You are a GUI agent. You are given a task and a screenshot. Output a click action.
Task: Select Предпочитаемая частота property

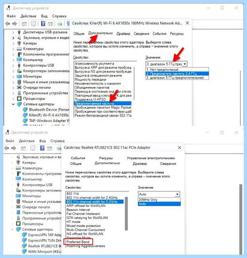[x=103, y=104]
